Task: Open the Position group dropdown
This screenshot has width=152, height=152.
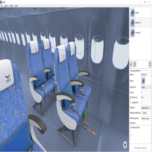Action: pyautogui.click(x=146, y=118)
